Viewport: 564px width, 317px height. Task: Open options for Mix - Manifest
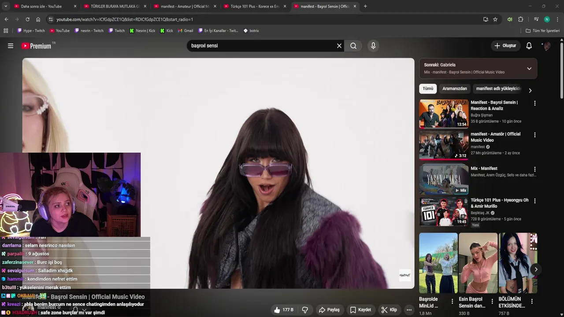[x=535, y=170]
